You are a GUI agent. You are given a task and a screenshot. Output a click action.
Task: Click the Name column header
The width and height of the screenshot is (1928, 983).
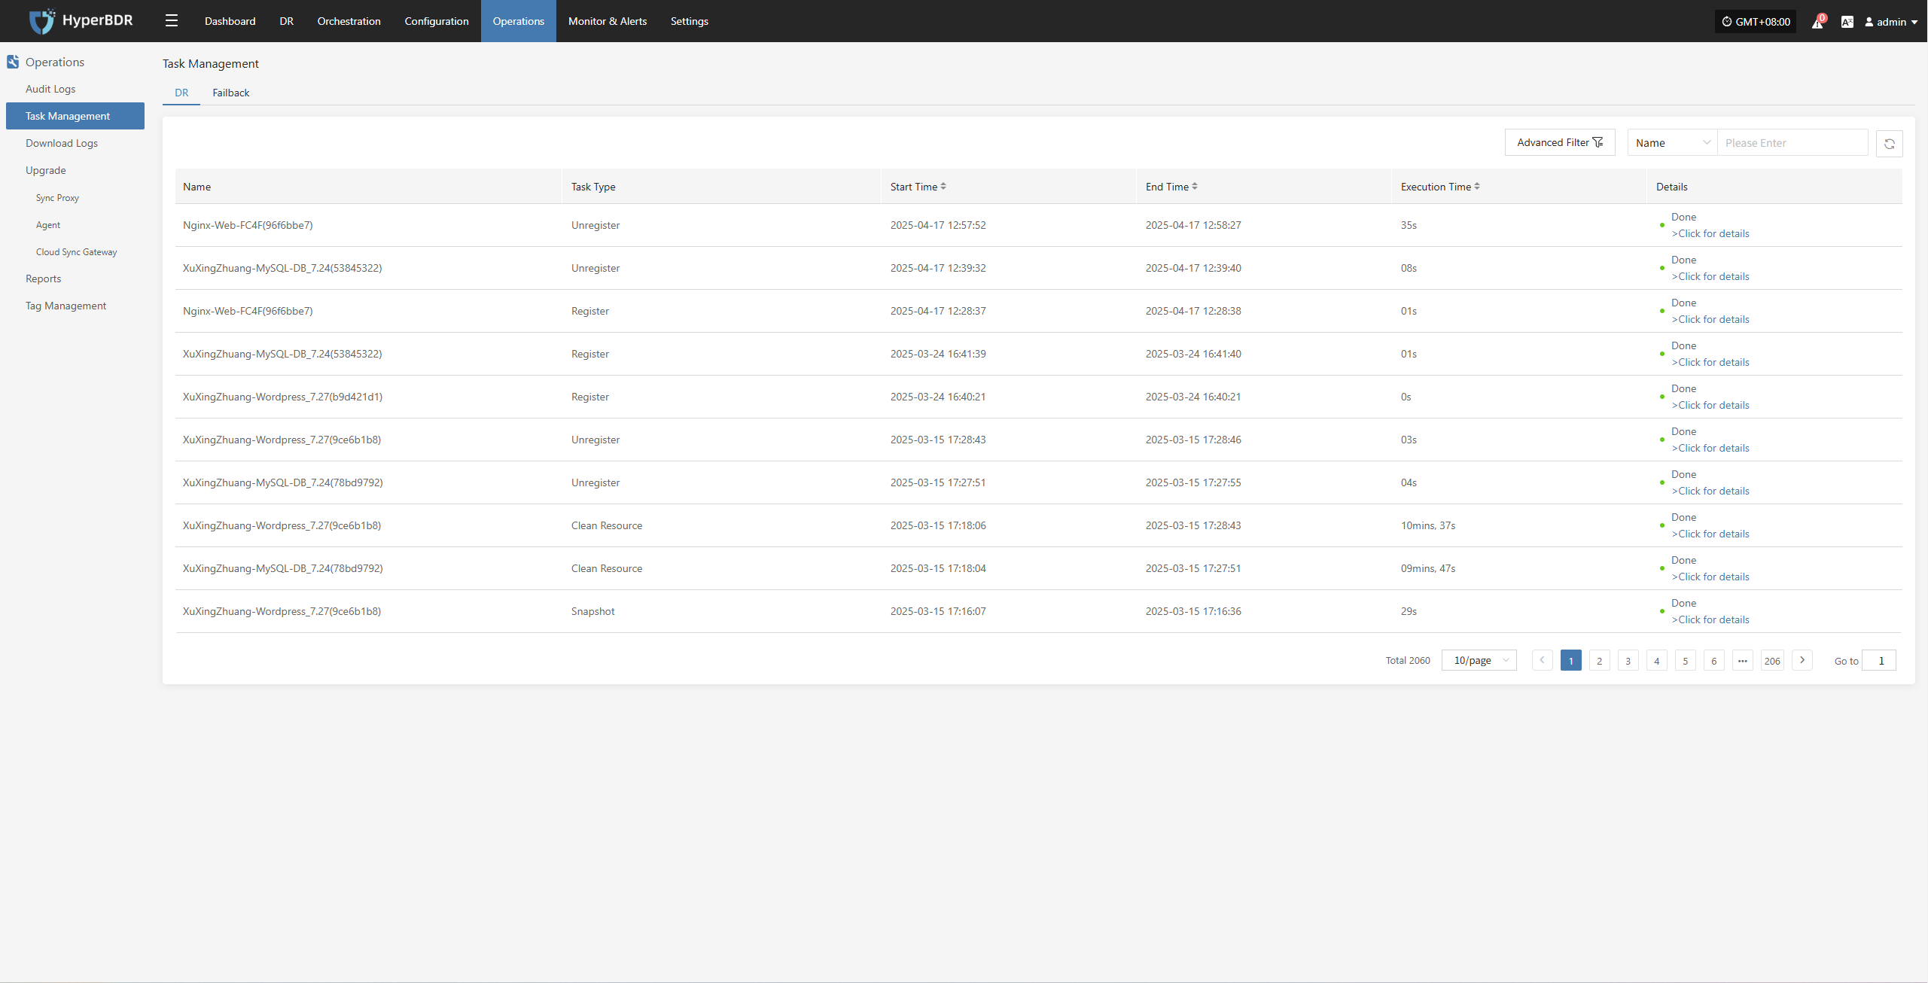click(x=196, y=187)
